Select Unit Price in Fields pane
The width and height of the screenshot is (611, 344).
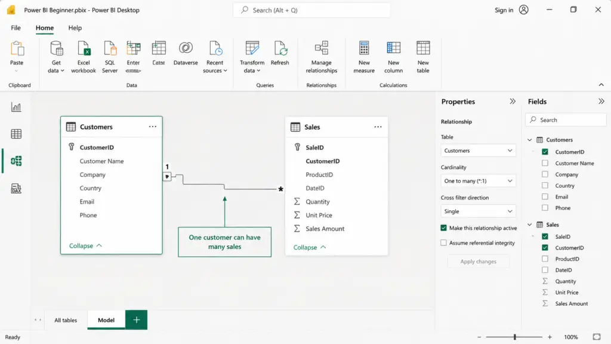pyautogui.click(x=567, y=292)
